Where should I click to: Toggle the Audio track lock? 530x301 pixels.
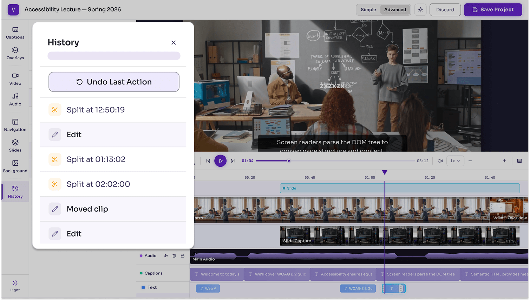click(x=183, y=256)
